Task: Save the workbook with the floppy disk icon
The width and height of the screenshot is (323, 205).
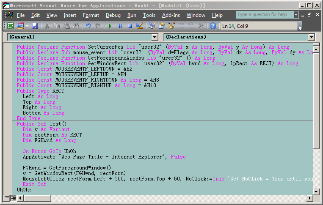Action: click(x=35, y=26)
